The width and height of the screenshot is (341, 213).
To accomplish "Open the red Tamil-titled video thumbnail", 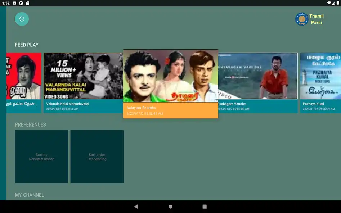I will 24,76.
